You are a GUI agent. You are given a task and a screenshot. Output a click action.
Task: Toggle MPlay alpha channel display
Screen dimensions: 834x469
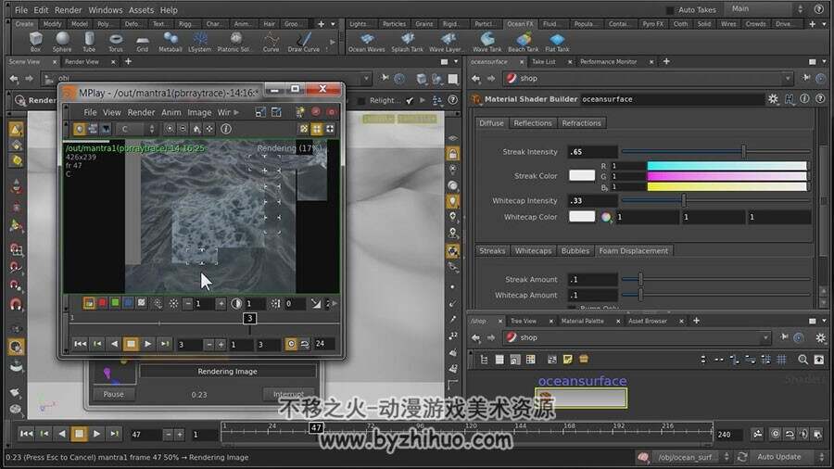pos(142,302)
